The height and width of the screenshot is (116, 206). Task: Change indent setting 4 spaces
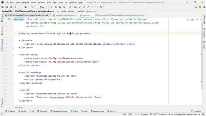(x=145, y=114)
